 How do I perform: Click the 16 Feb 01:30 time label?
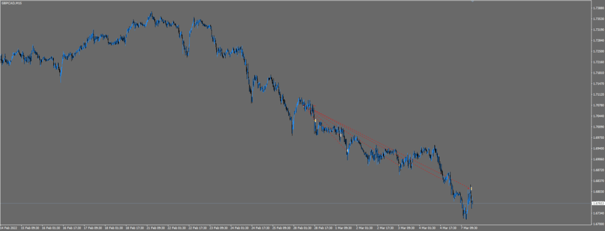(50, 227)
